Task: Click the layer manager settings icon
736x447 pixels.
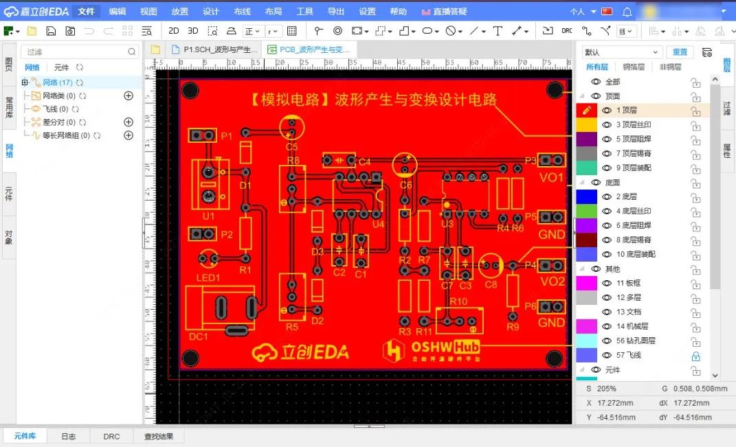Action: tap(706, 52)
